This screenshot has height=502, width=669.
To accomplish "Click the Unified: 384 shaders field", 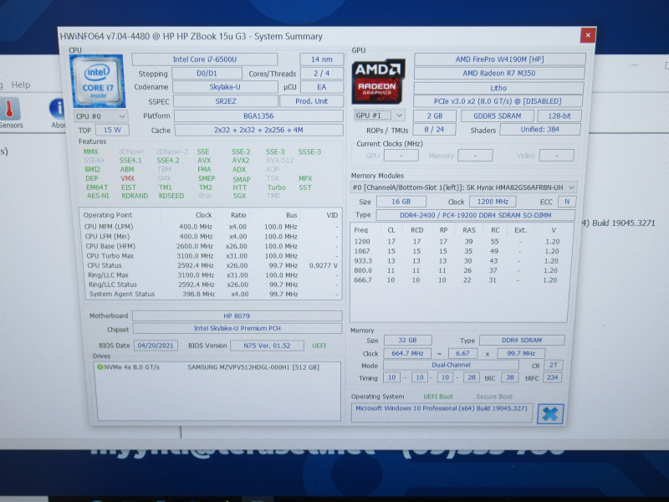I will 539,130.
